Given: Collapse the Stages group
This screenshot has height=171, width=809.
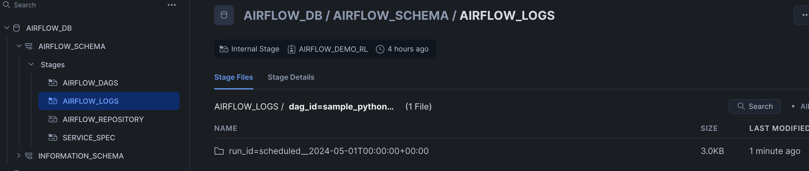Looking at the screenshot, I should click(31, 64).
